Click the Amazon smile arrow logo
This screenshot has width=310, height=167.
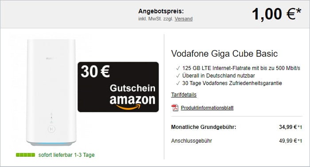coord(128,107)
